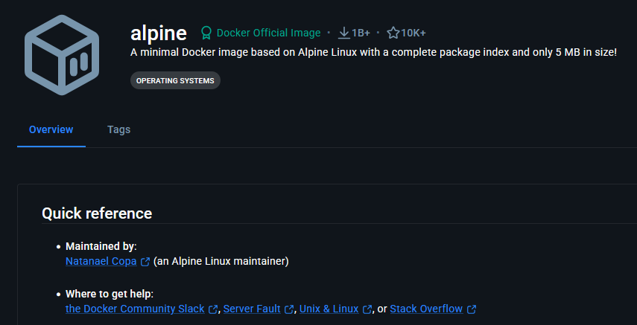The image size is (637, 325).
Task: Click the star rating icon
Action: click(393, 33)
